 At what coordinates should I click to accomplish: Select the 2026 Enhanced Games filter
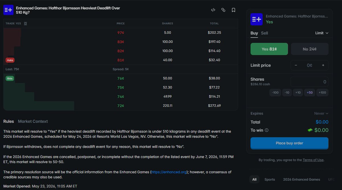coord(302,179)
